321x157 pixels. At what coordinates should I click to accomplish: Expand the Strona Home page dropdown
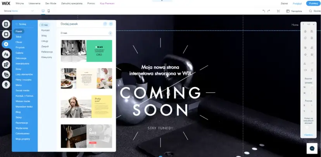(32, 11)
